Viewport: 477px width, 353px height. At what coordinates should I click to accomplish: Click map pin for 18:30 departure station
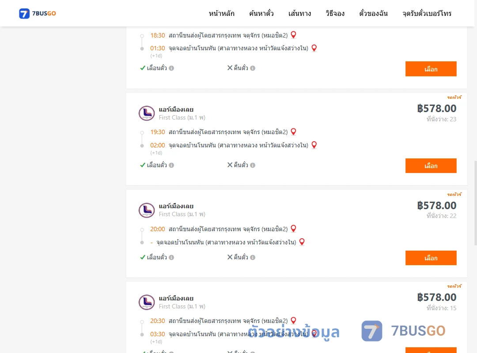tap(294, 35)
